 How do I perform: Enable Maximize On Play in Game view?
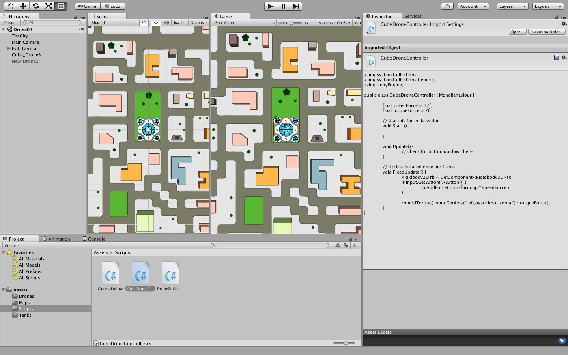(334, 22)
